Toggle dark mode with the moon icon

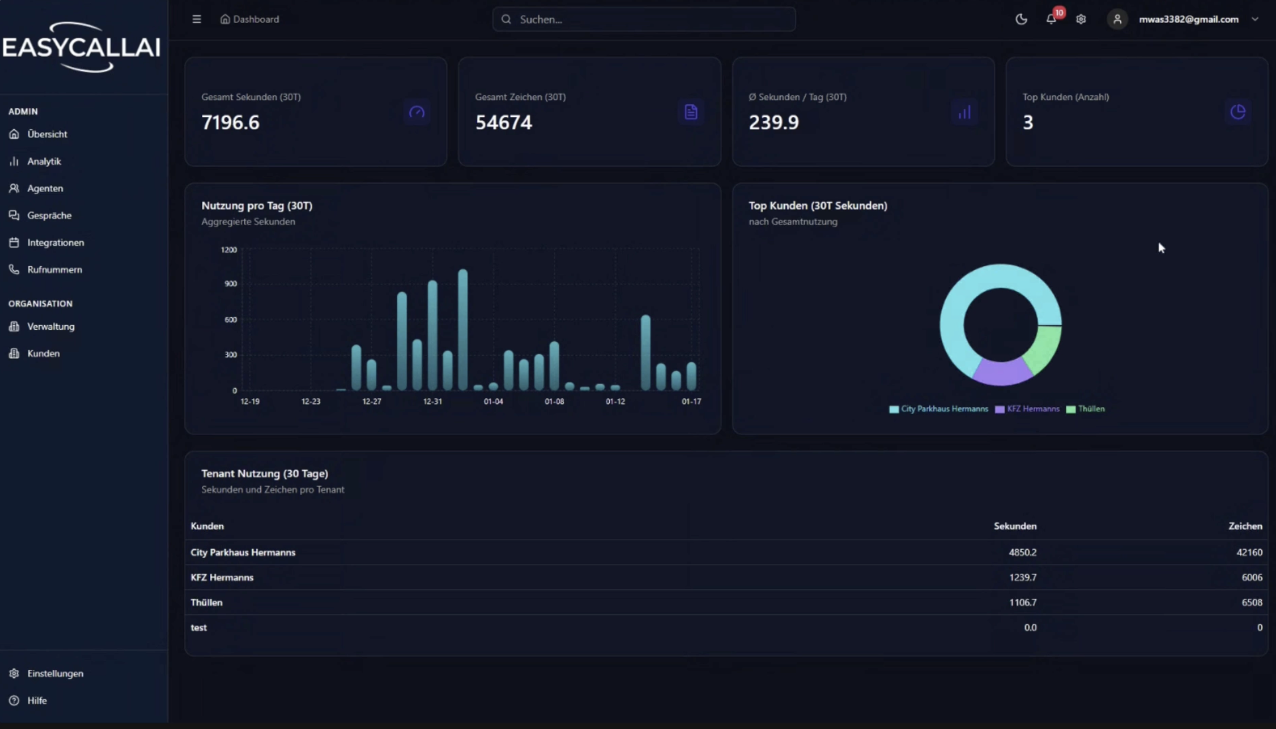pos(1021,19)
